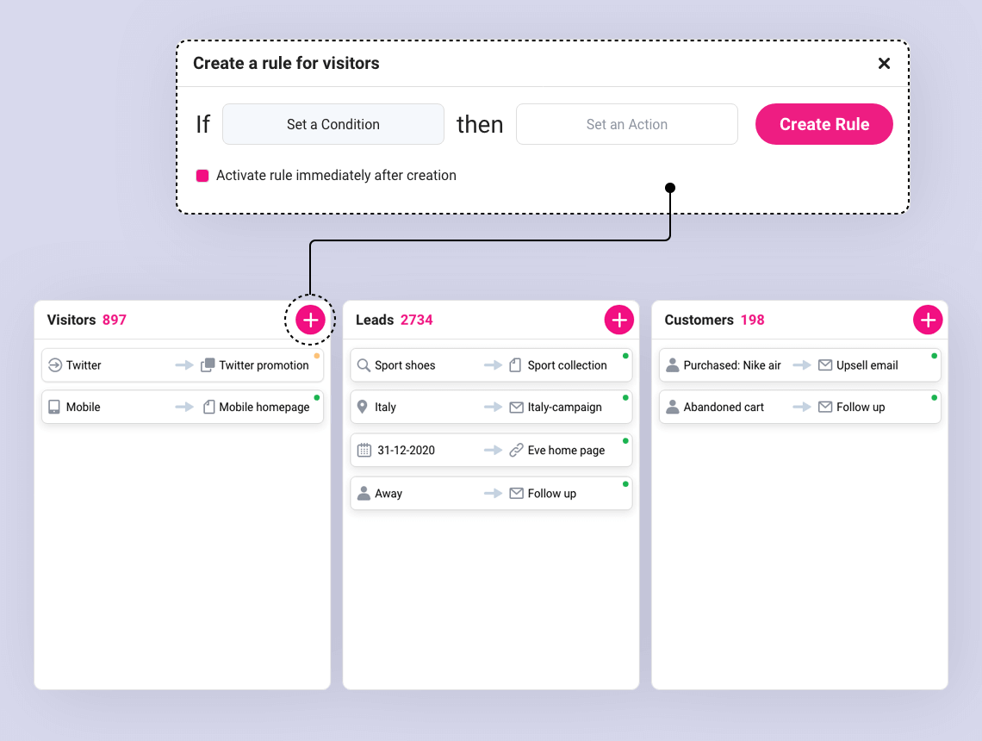Screen dimensions: 982x741
Task: Click the envelope icon in Away rule
Action: pyautogui.click(x=516, y=494)
